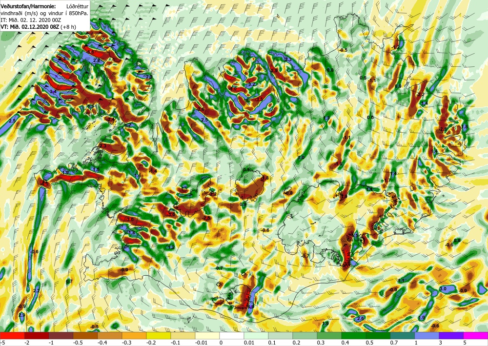This screenshot has height=346, width=488.
Task: Click the "Veðurstofan/Harmonie:" title text
Action: pyautogui.click(x=28, y=6)
